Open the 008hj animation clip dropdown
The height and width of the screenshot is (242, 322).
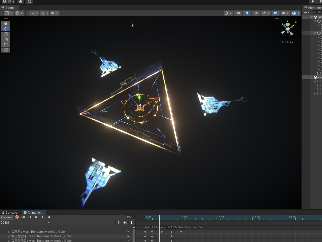[49, 223]
